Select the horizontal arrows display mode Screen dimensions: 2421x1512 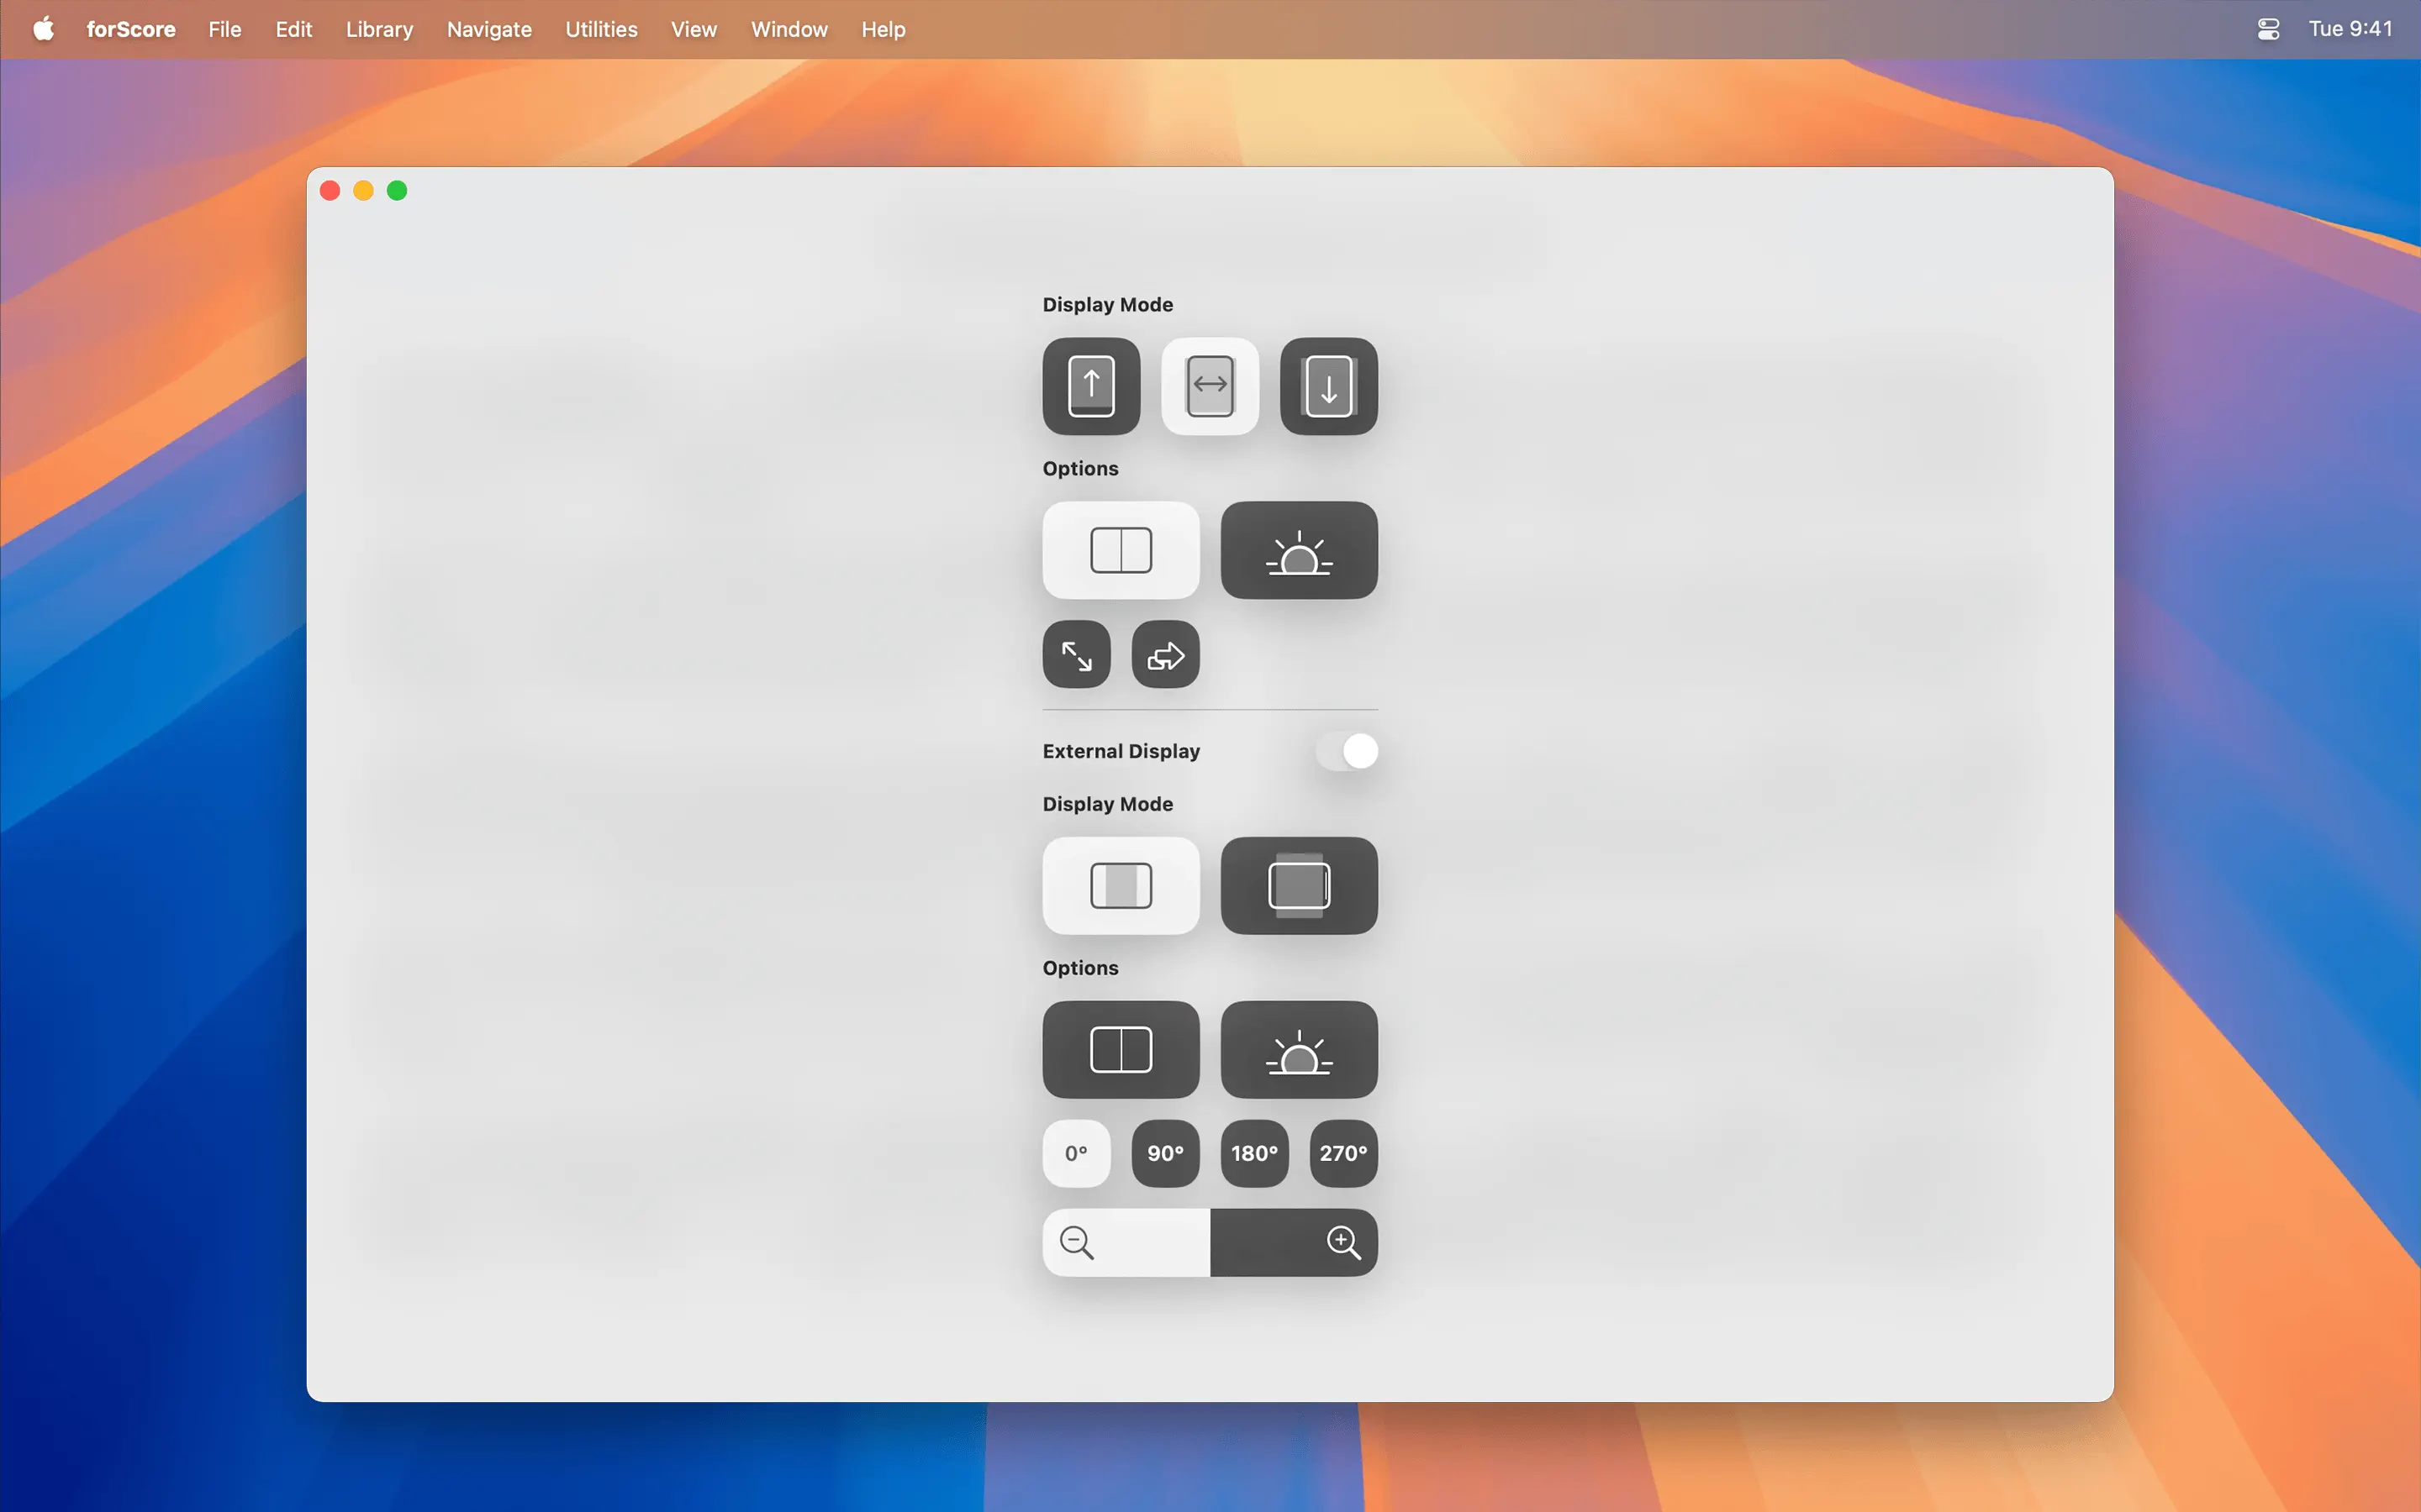pos(1210,386)
